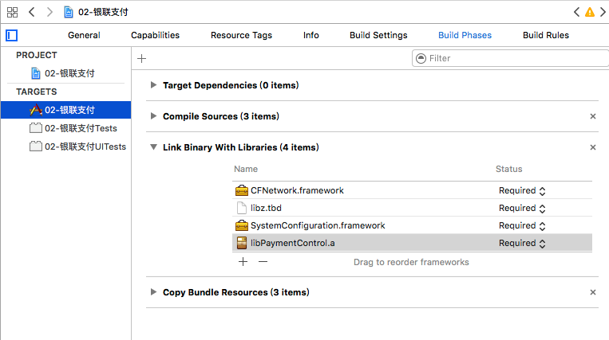Expand Target Dependencies section
Screen dimensions: 609x340
pos(153,85)
